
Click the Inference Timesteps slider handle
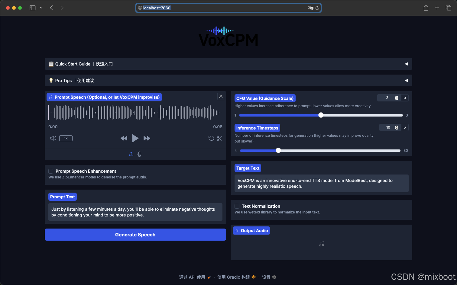(x=278, y=150)
